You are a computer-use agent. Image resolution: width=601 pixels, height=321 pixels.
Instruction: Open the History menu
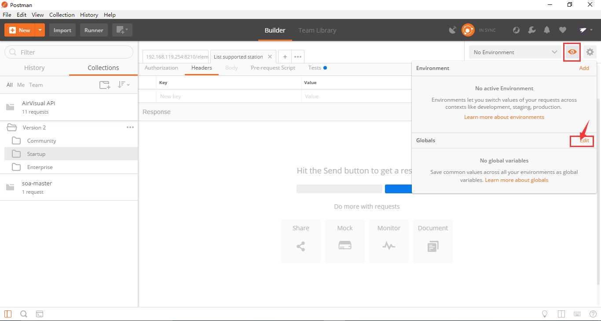point(89,15)
